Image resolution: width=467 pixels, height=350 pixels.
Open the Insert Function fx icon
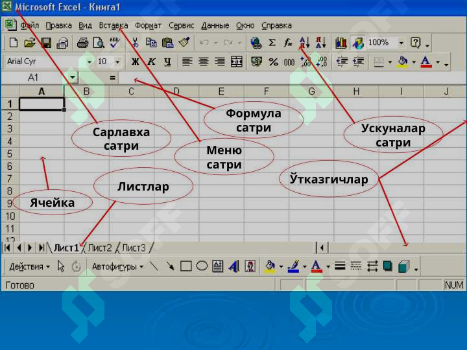[288, 43]
